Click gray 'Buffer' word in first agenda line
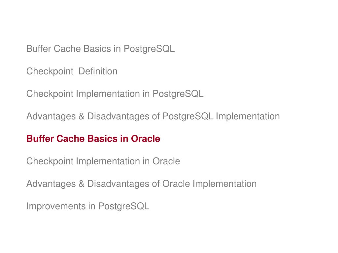 (39, 49)
